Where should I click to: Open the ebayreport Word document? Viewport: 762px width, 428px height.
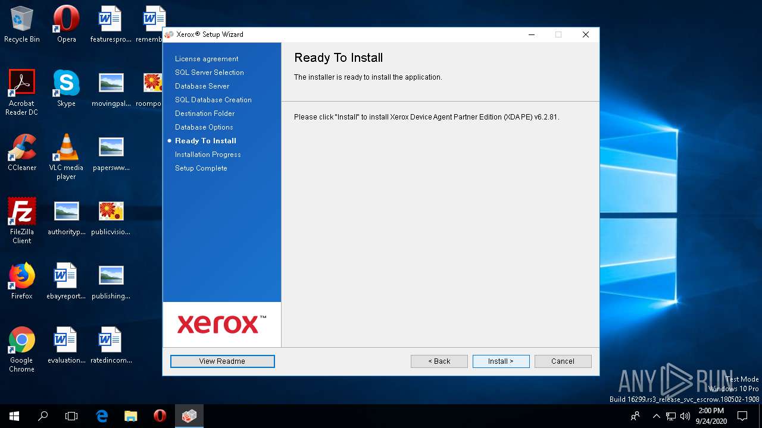(x=66, y=281)
